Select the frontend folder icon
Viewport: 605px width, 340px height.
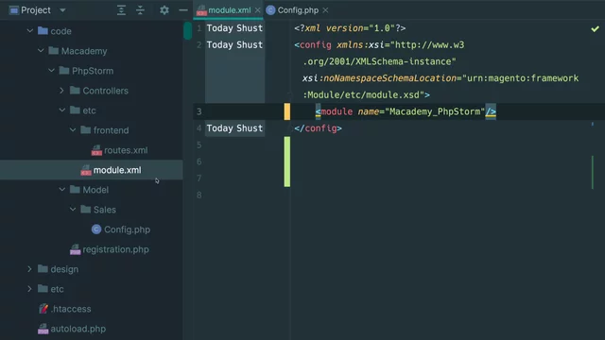tap(86, 130)
